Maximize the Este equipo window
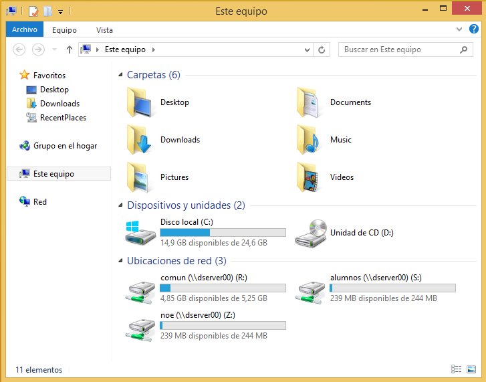The width and height of the screenshot is (486, 382). pyautogui.click(x=443, y=9)
